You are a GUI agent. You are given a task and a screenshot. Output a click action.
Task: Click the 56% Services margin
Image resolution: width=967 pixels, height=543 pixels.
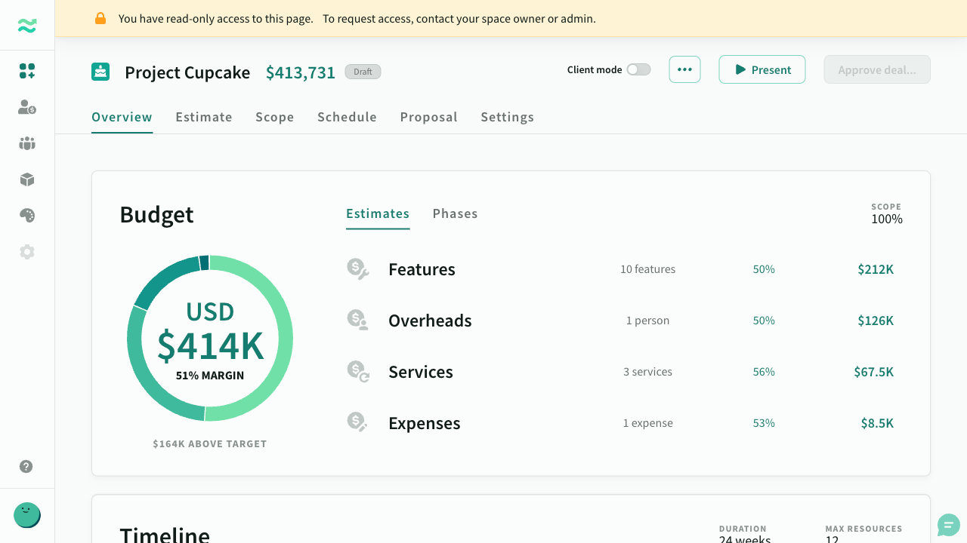point(764,372)
